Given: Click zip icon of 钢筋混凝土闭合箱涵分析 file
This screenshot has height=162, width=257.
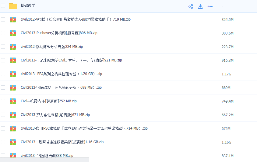Looking at the screenshot, I should (13, 88).
